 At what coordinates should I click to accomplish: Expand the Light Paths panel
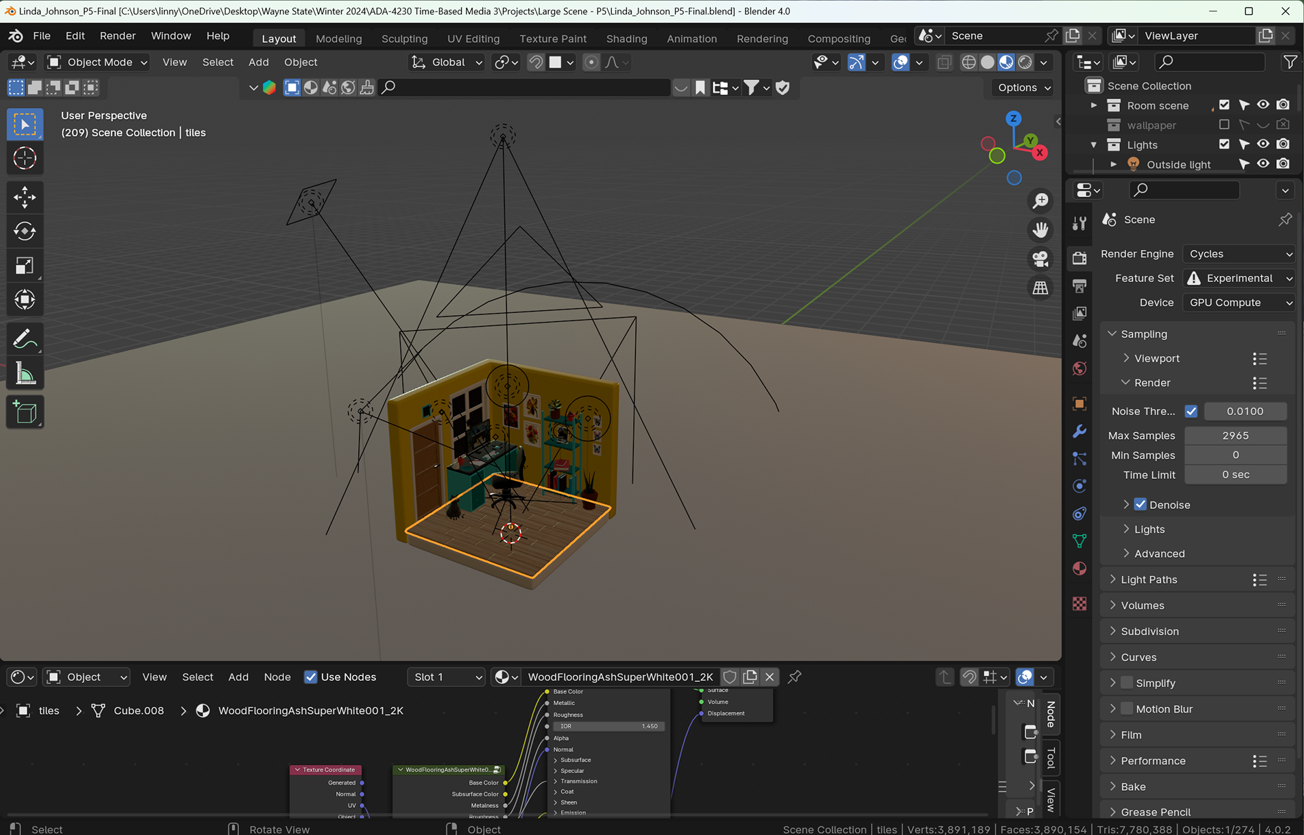click(x=1148, y=580)
